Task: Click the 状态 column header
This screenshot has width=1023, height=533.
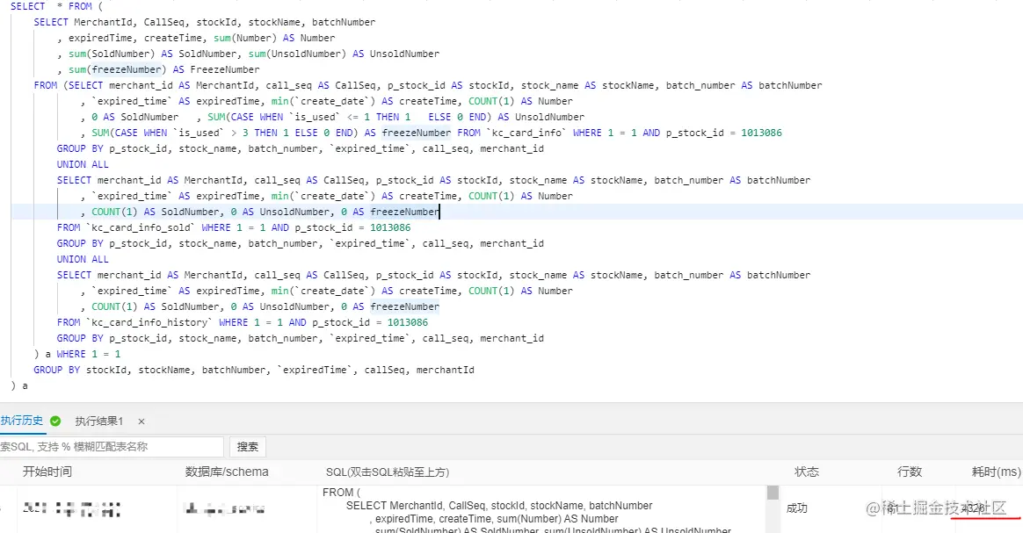Action: (807, 472)
